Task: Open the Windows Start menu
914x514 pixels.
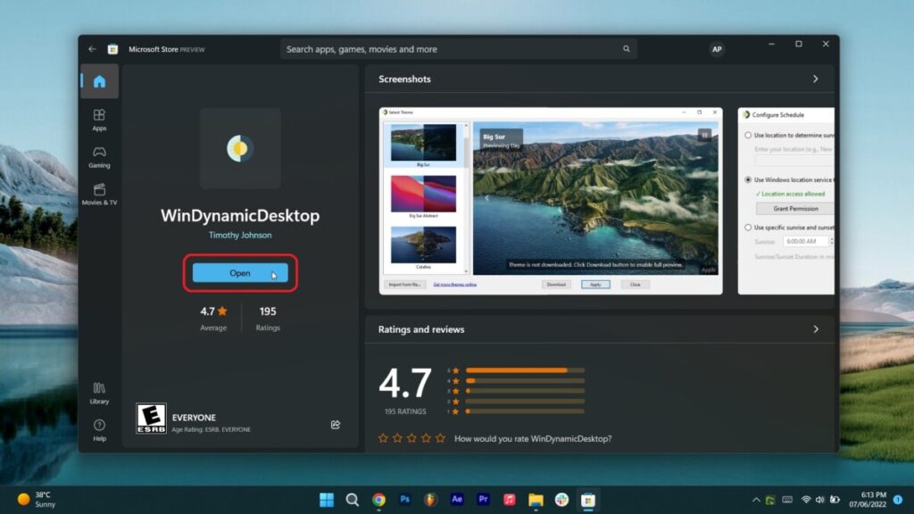Action: click(x=327, y=500)
